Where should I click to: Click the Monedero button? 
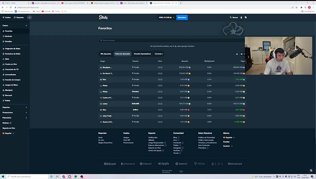coord(182,17)
